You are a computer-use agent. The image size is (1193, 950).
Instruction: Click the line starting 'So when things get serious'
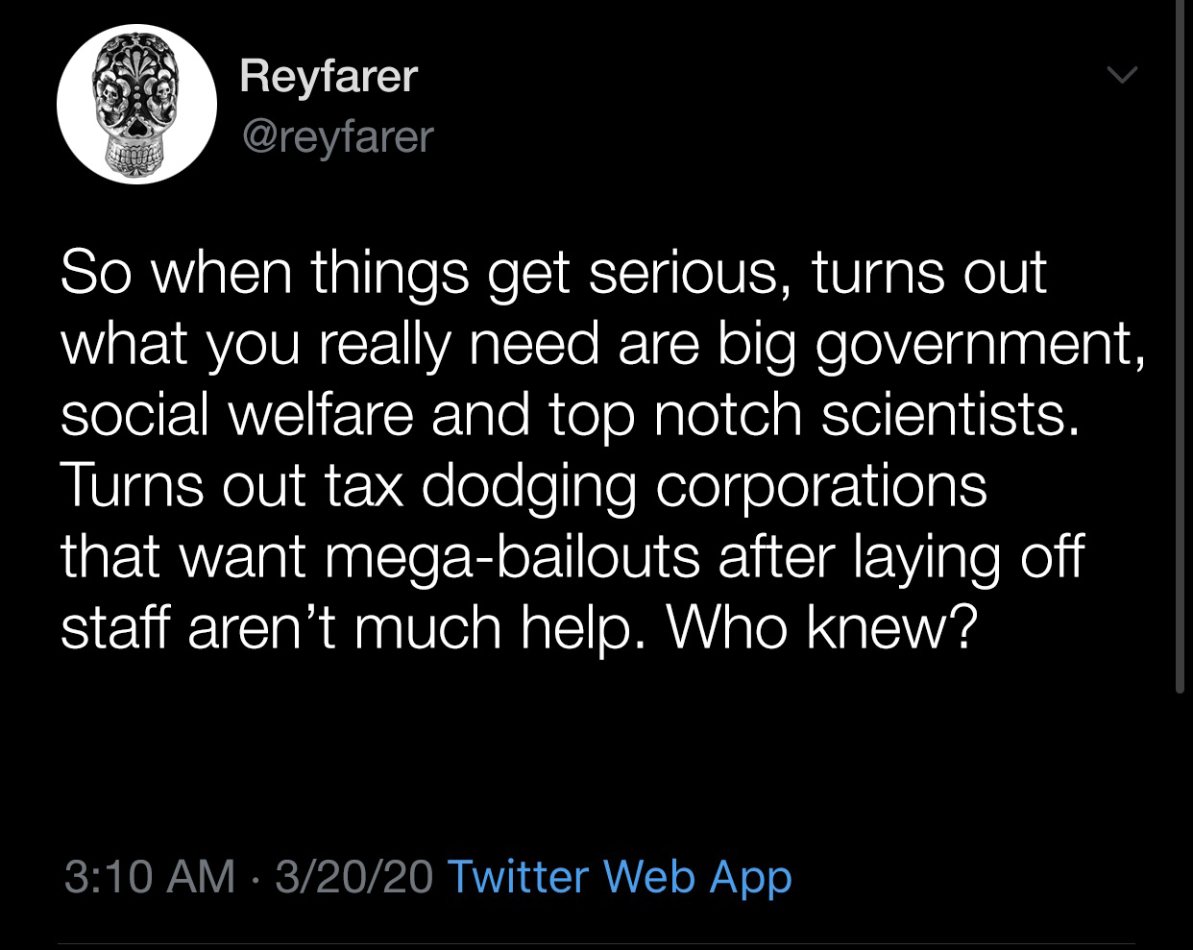pos(553,273)
